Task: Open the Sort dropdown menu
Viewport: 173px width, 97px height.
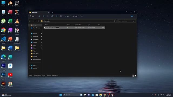Action: click(x=67, y=16)
